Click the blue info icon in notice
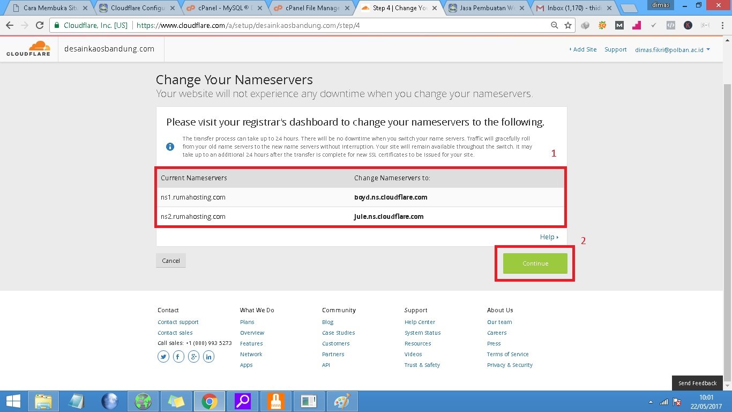 [x=170, y=146]
